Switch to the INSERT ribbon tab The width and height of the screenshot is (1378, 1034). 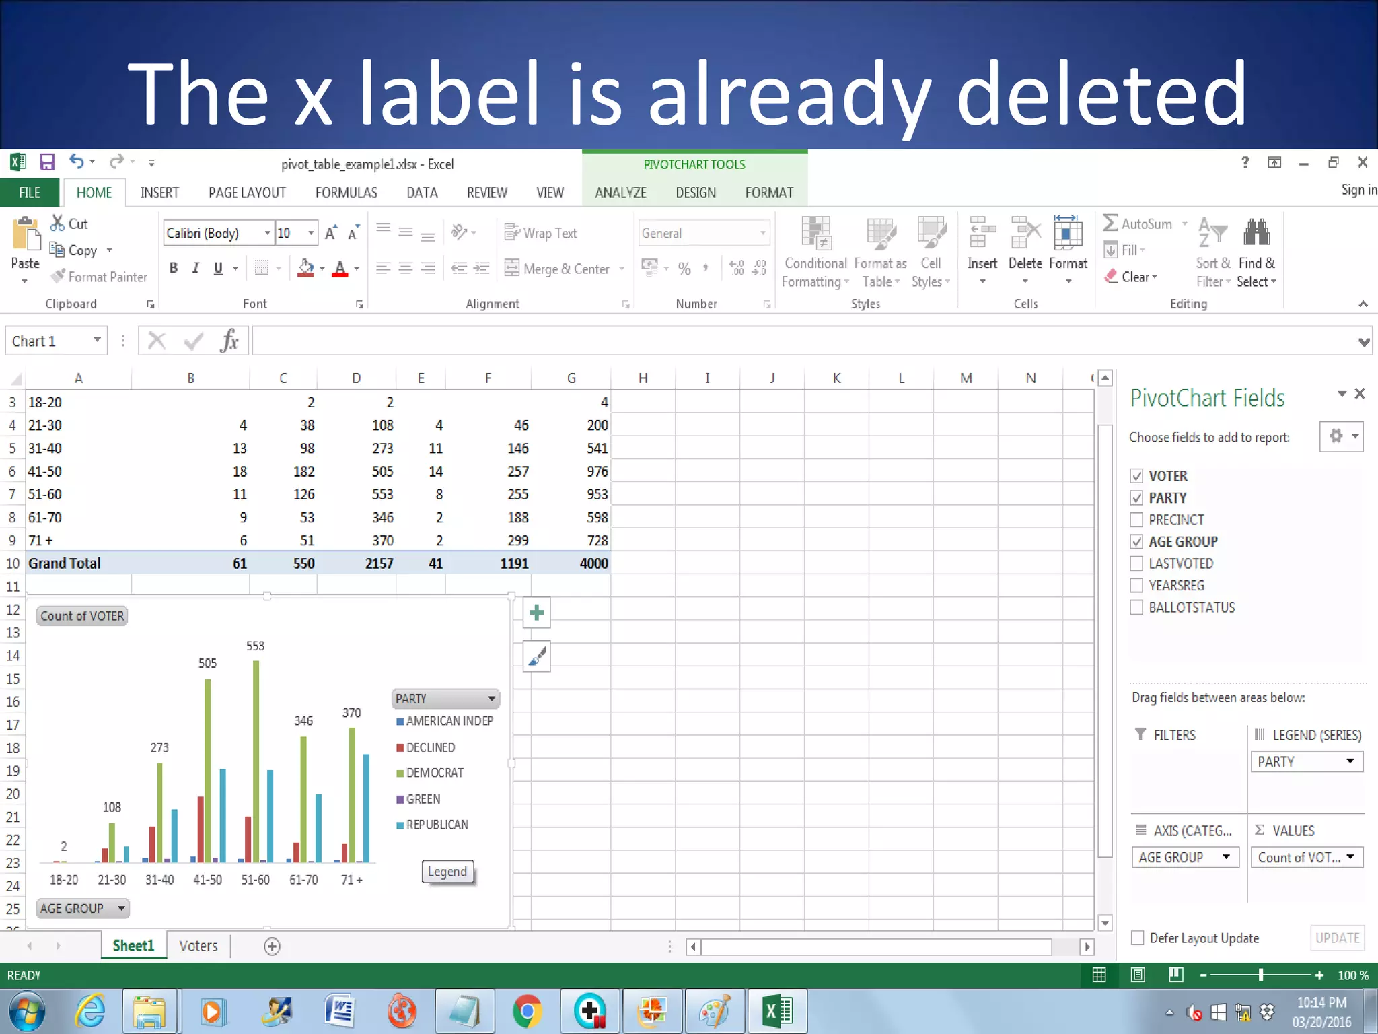pos(159,193)
